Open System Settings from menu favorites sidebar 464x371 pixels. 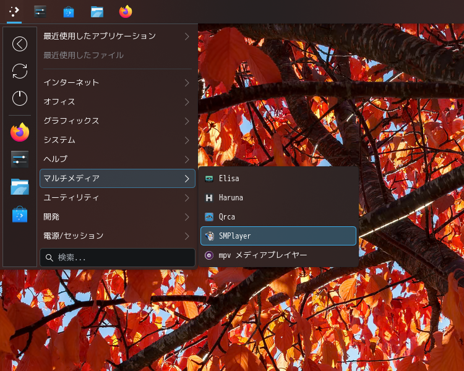pos(20,159)
